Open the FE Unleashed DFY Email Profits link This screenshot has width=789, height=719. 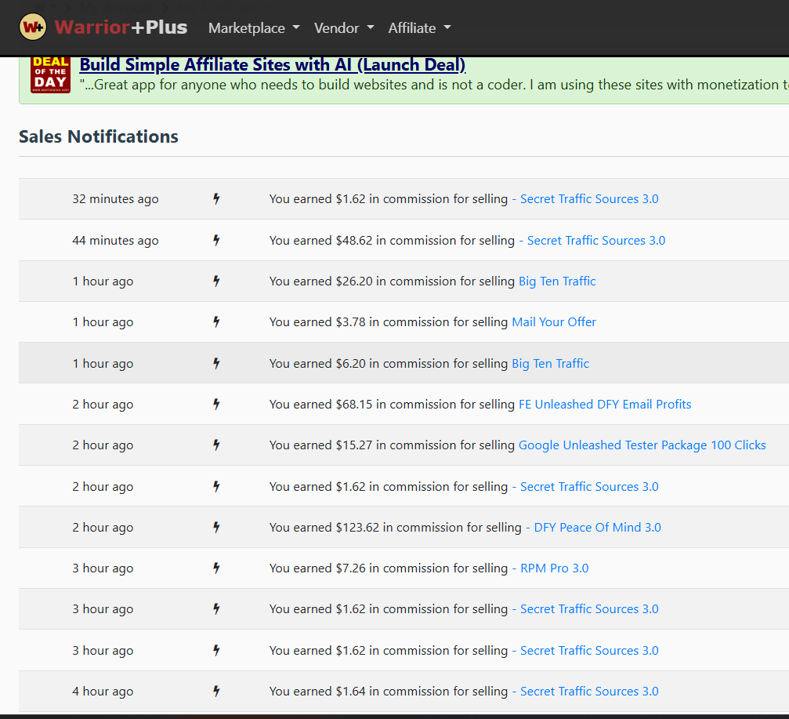click(605, 405)
